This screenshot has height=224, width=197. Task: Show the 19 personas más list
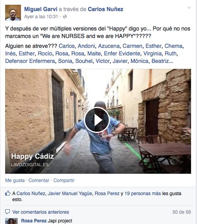click(x=143, y=194)
